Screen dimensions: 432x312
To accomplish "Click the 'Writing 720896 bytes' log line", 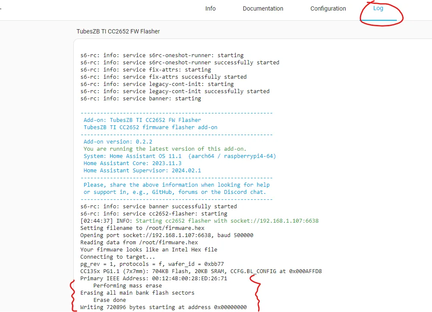I will pyautogui.click(x=163, y=307).
